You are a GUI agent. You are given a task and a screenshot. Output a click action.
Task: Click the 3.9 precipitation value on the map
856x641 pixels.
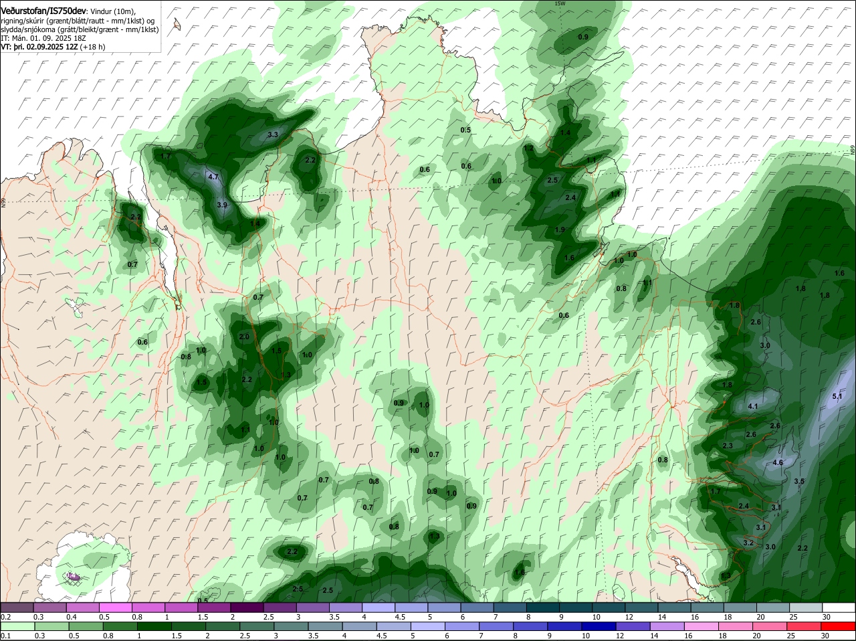(x=222, y=205)
